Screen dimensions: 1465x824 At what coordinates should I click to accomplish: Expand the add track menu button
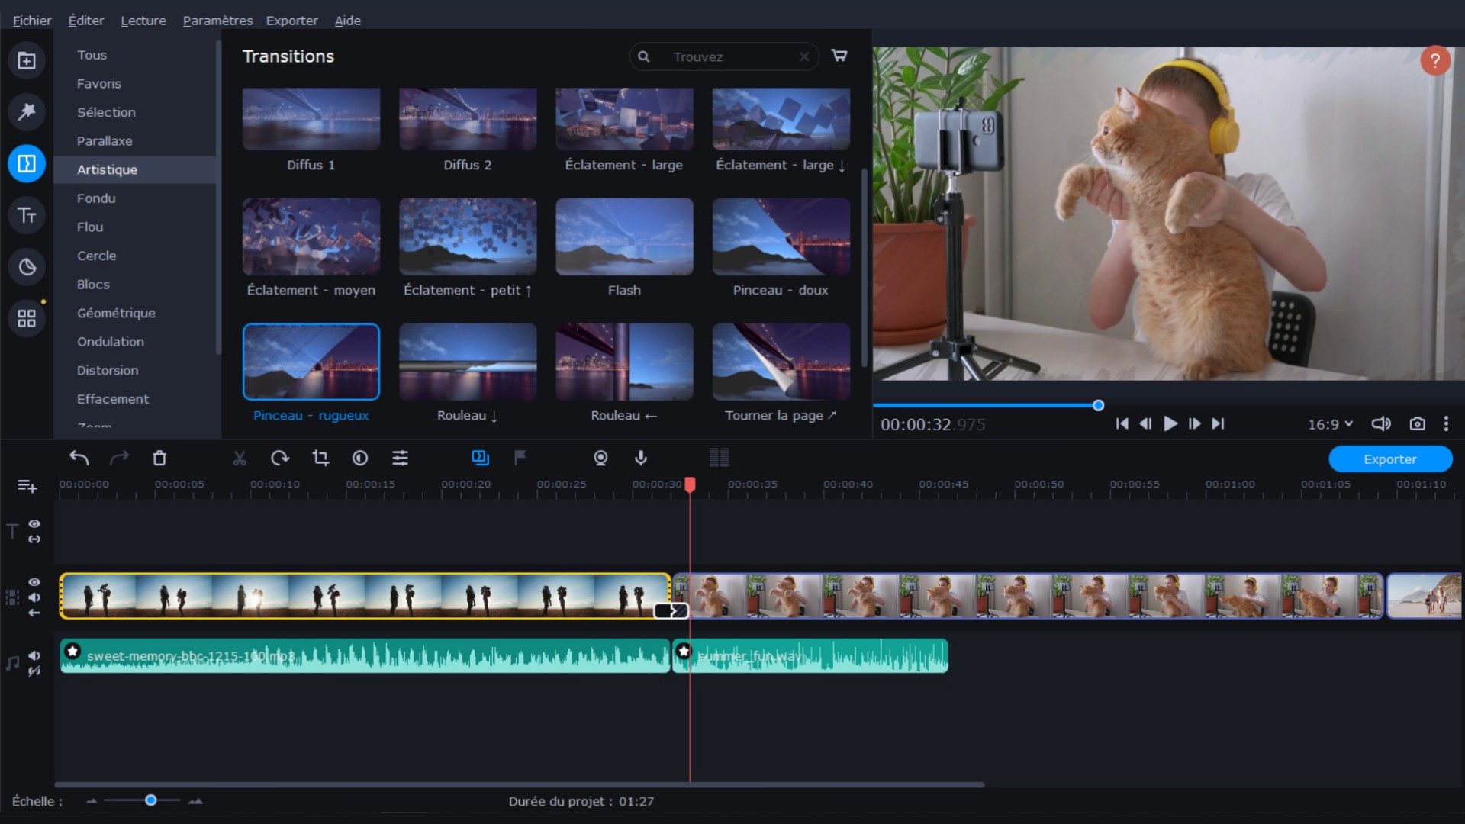click(27, 486)
